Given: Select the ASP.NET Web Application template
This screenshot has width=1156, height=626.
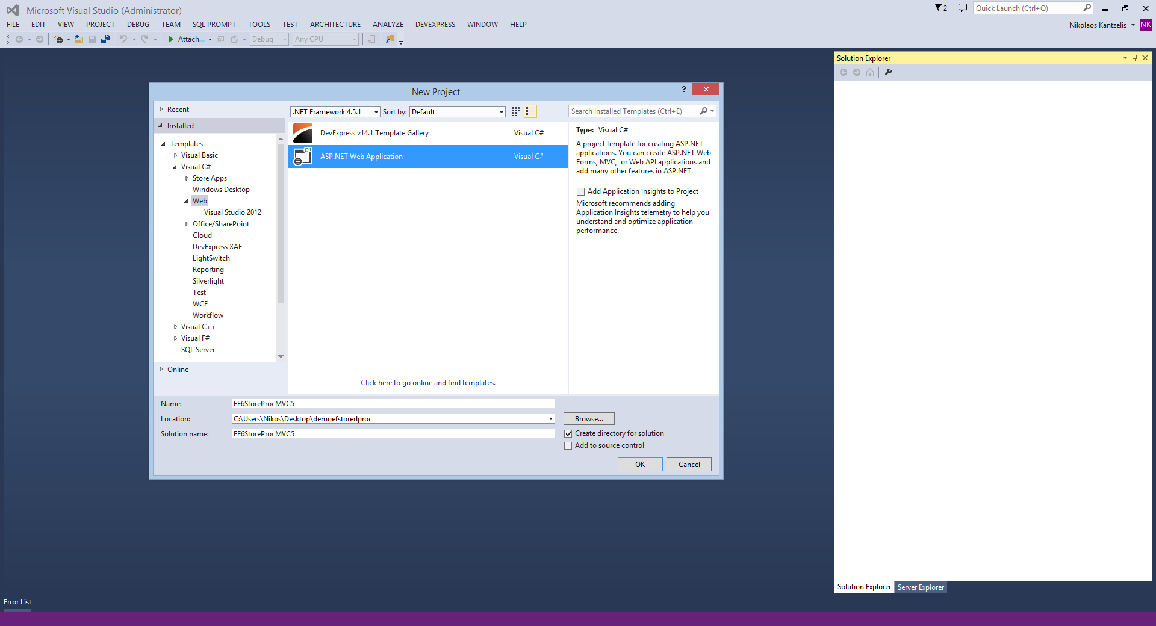Looking at the screenshot, I should (428, 156).
